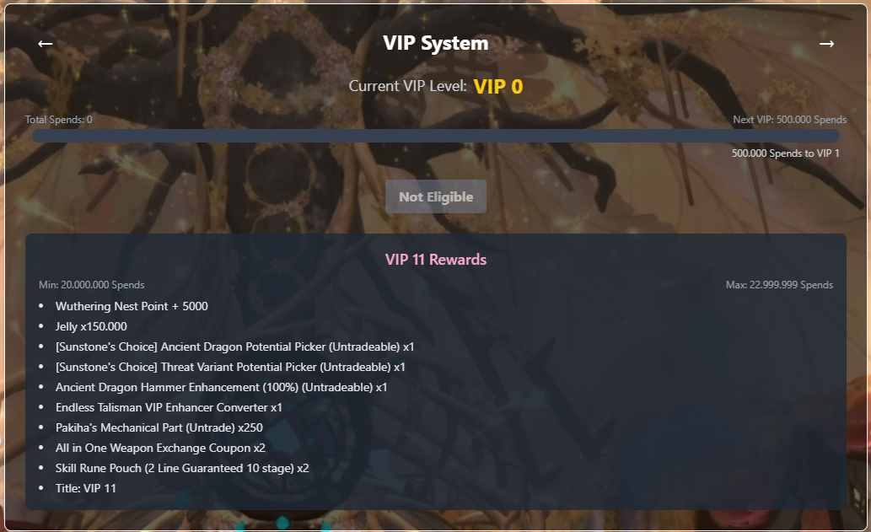This screenshot has height=532, width=871.
Task: Select Ancient Dragon Potential Picker reward item
Action: [x=234, y=347]
